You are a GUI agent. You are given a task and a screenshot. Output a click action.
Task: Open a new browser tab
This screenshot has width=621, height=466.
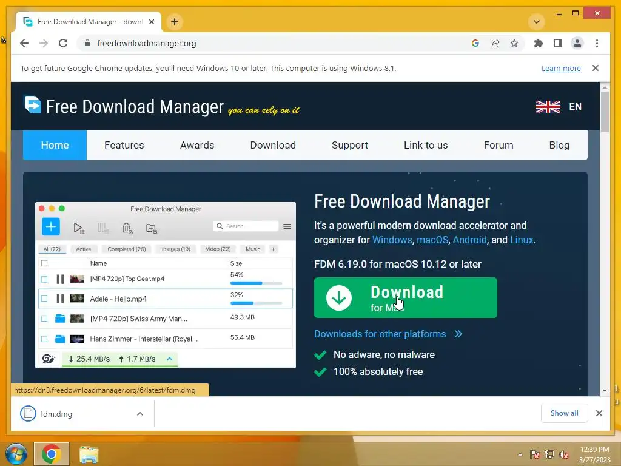pos(175,22)
